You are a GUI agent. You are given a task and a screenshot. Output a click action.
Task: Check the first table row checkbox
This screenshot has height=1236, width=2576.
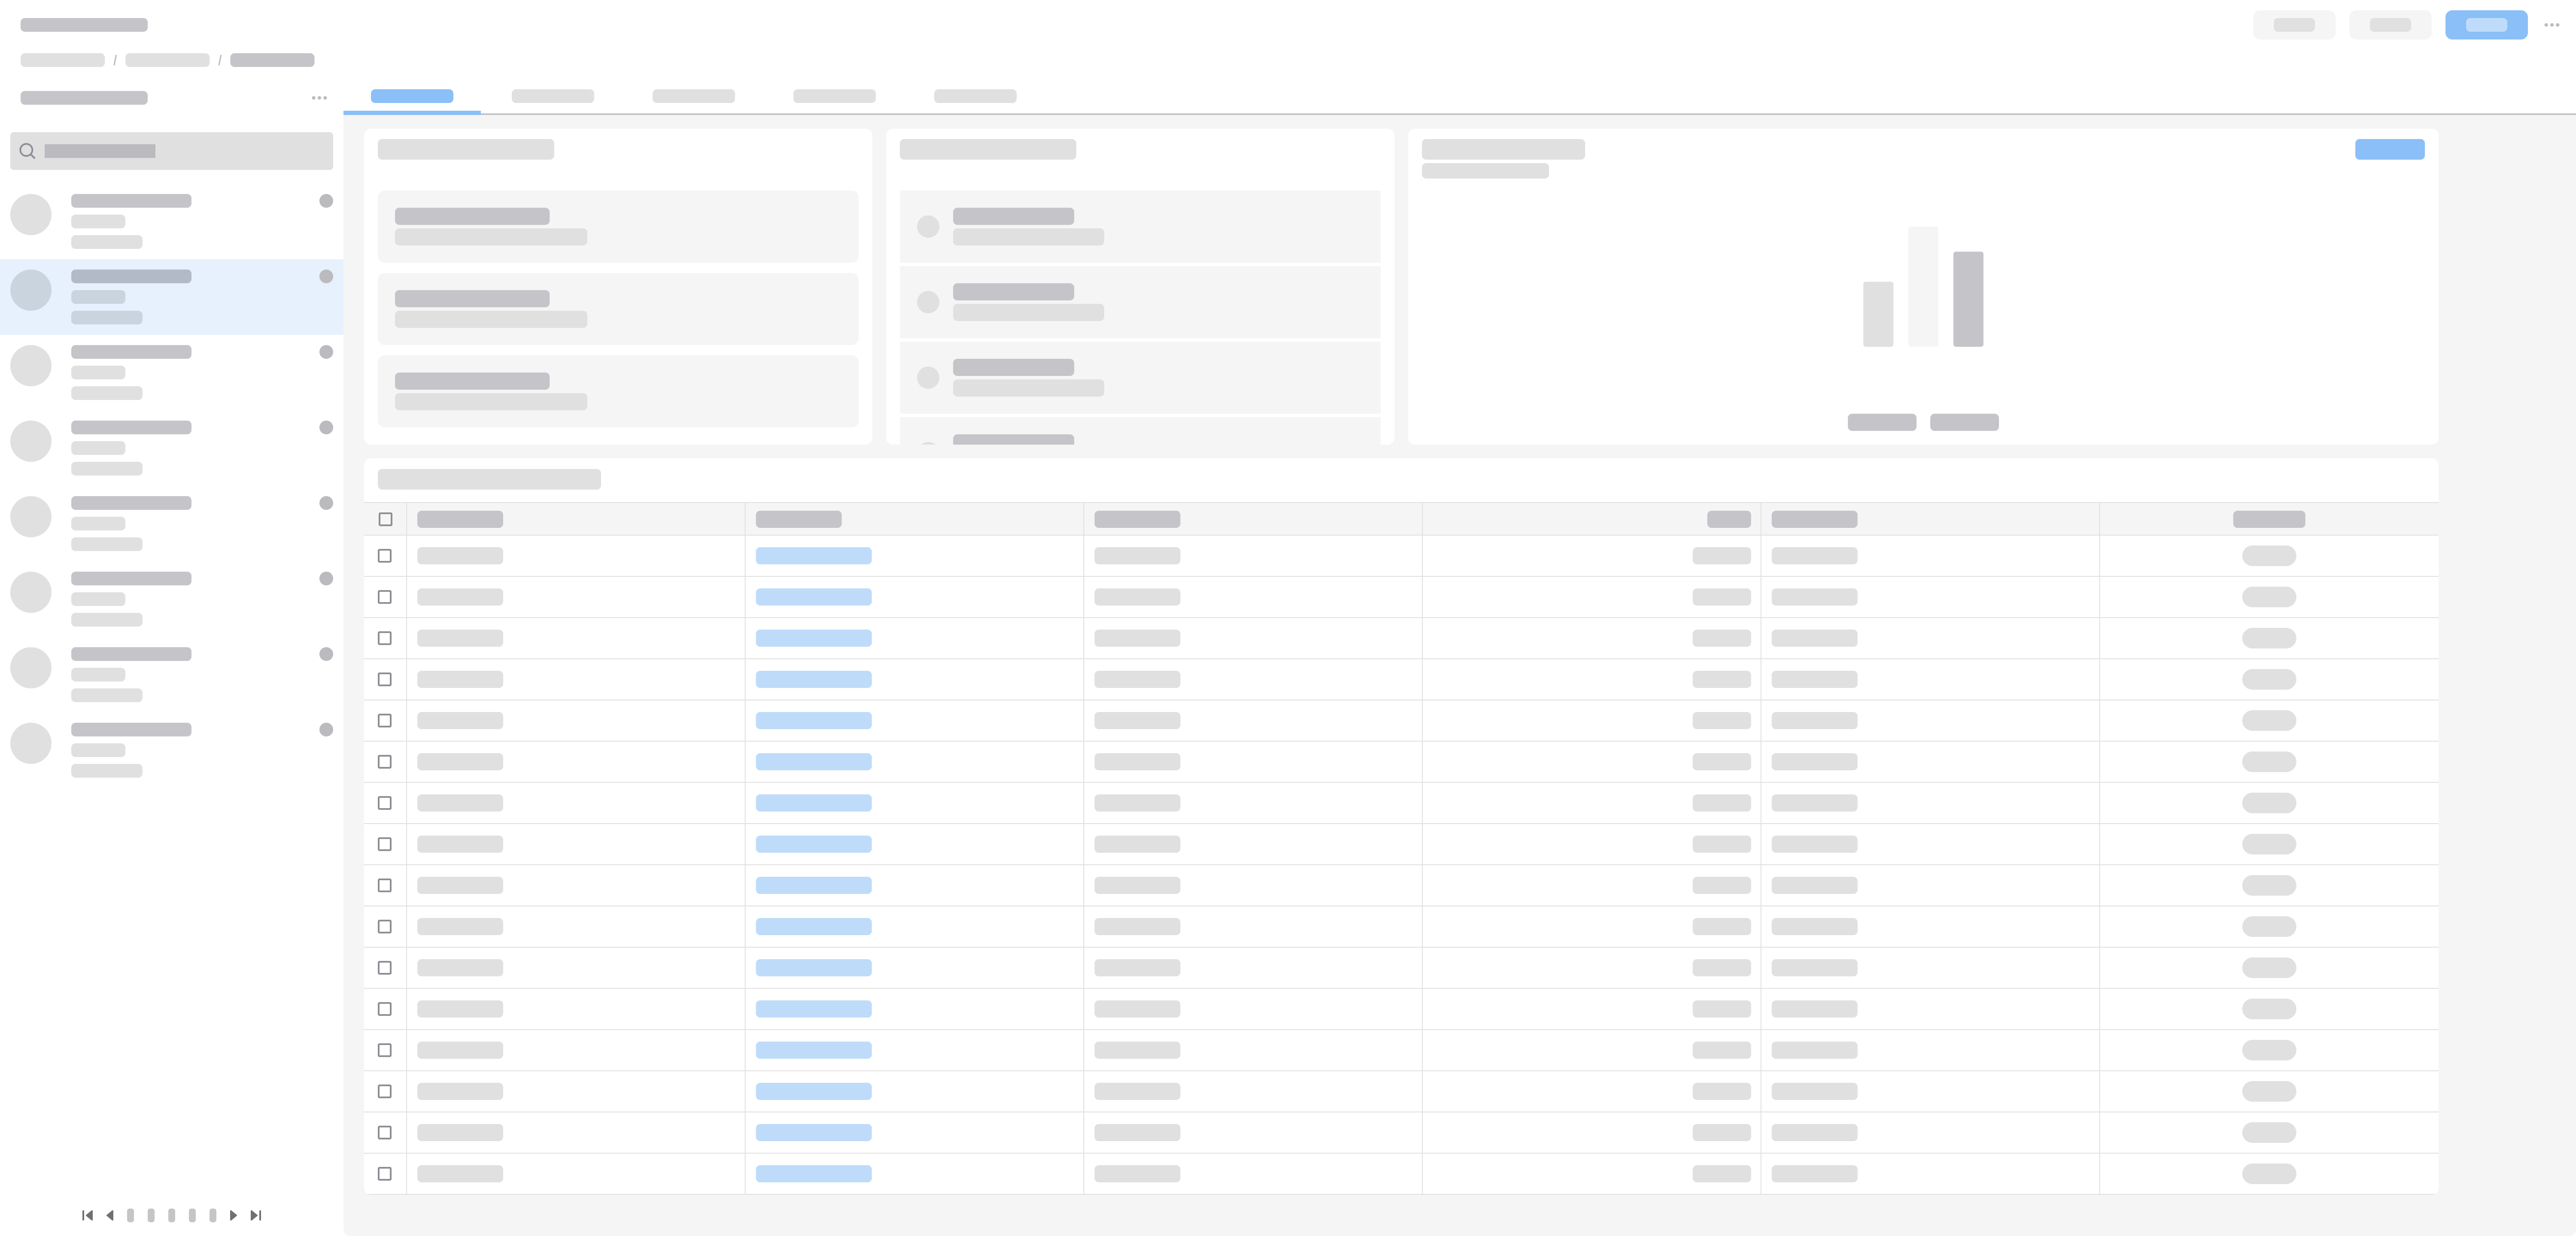pyautogui.click(x=385, y=556)
